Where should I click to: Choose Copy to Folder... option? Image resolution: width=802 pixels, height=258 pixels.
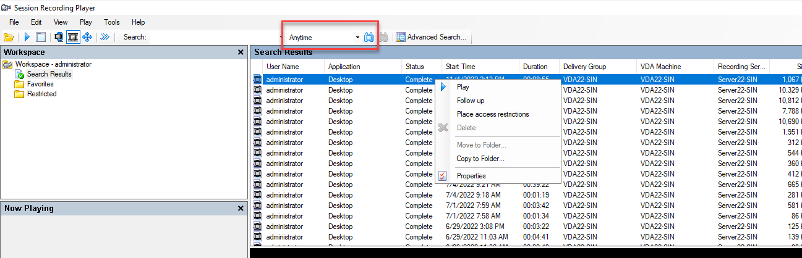tap(498, 159)
